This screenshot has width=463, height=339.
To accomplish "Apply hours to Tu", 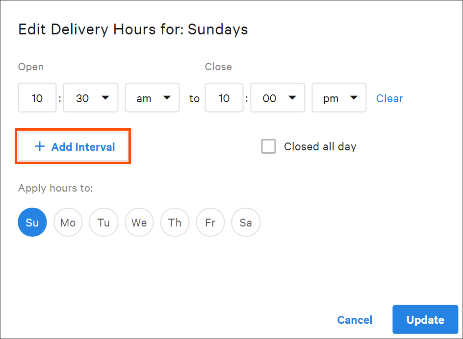I will [103, 222].
